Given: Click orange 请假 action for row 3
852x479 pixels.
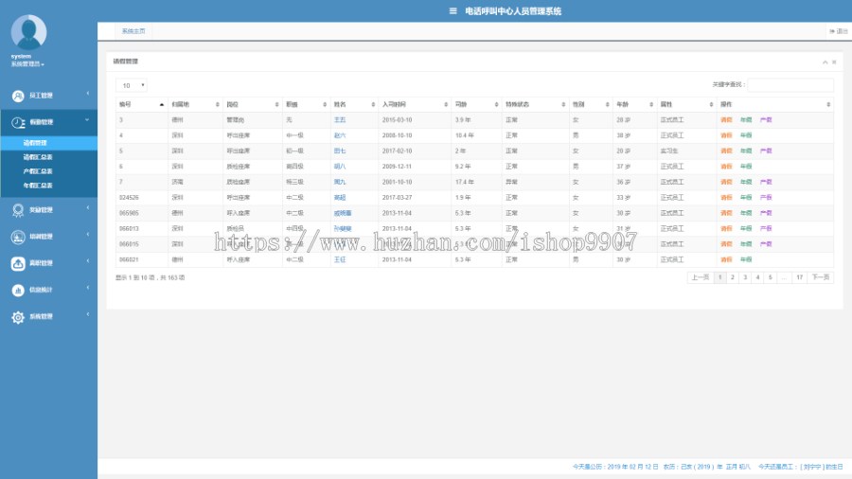Looking at the screenshot, I should pos(726,120).
